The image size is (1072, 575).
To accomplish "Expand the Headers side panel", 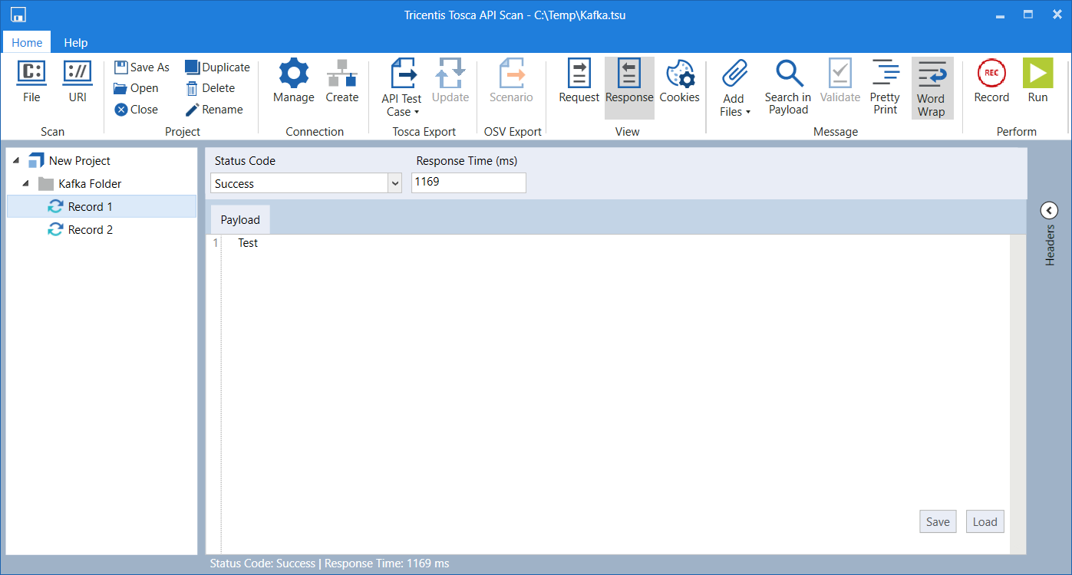I will coord(1049,211).
